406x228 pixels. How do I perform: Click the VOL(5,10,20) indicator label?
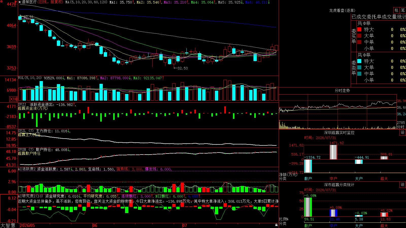click(30, 78)
